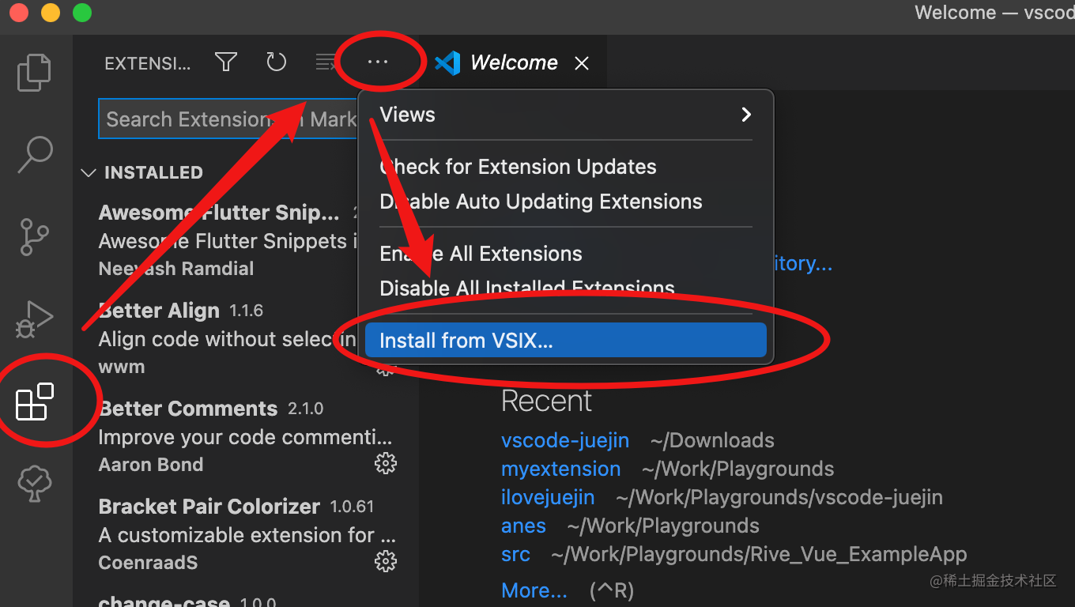Collapse the INSTALLED extensions section
1075x607 pixels.
point(89,172)
